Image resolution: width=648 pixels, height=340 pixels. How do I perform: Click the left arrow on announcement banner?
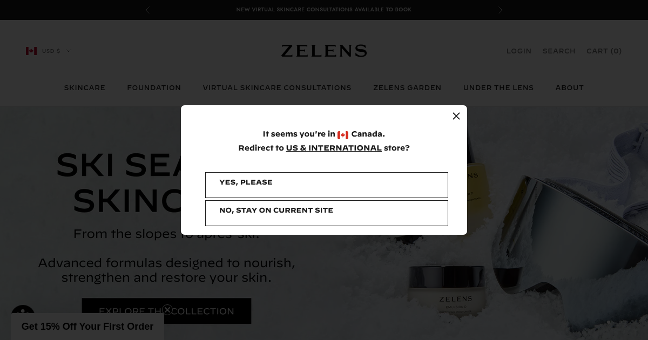click(147, 10)
